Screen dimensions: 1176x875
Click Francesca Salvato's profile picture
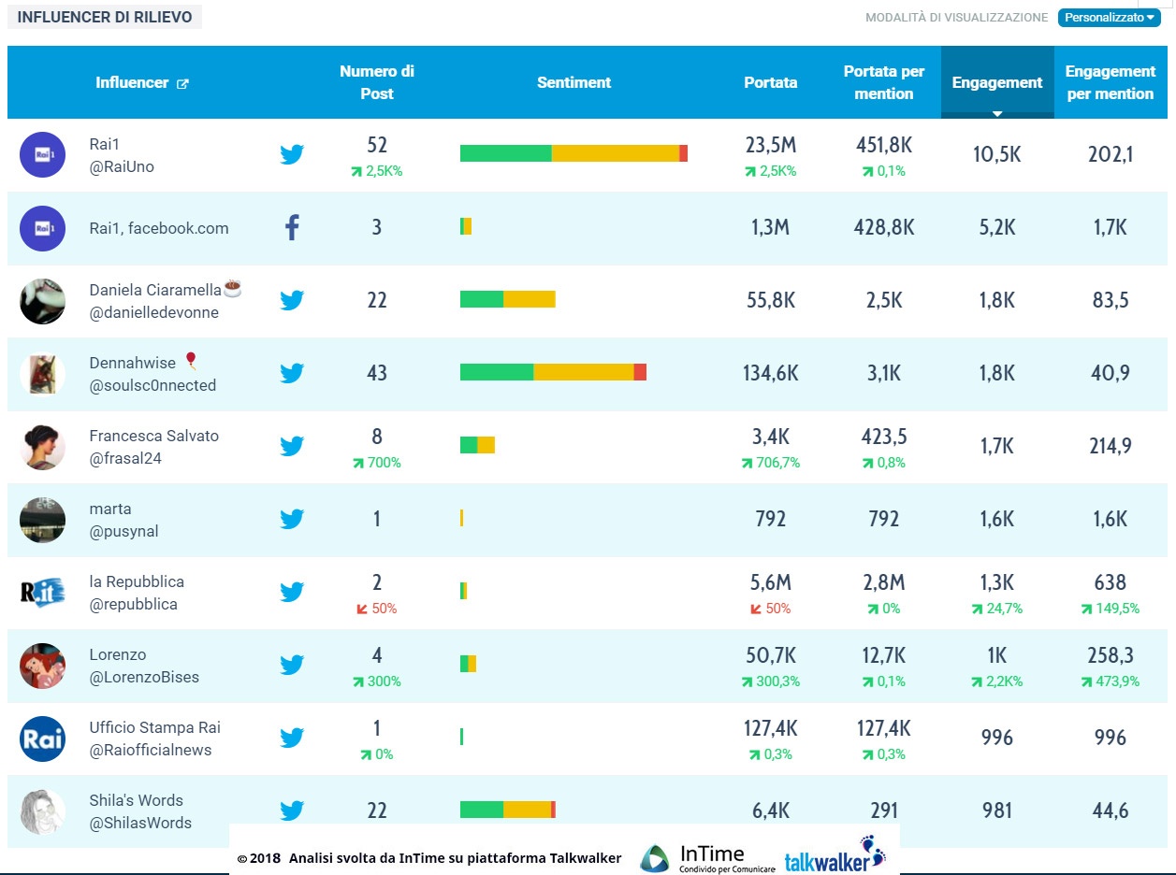(42, 447)
